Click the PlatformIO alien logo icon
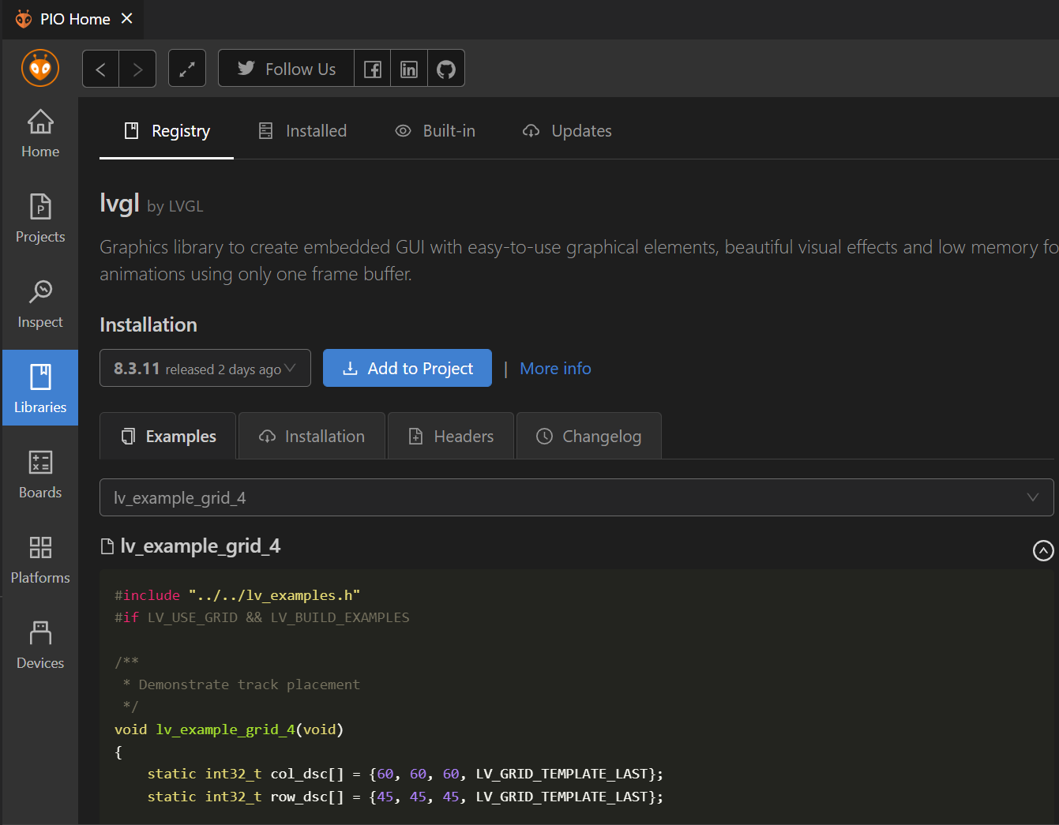Image resolution: width=1059 pixels, height=825 pixels. click(40, 68)
